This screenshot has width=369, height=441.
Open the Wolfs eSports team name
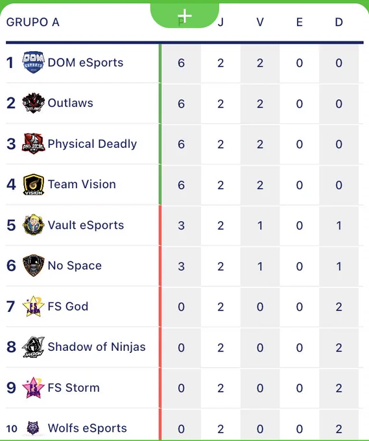point(88,428)
